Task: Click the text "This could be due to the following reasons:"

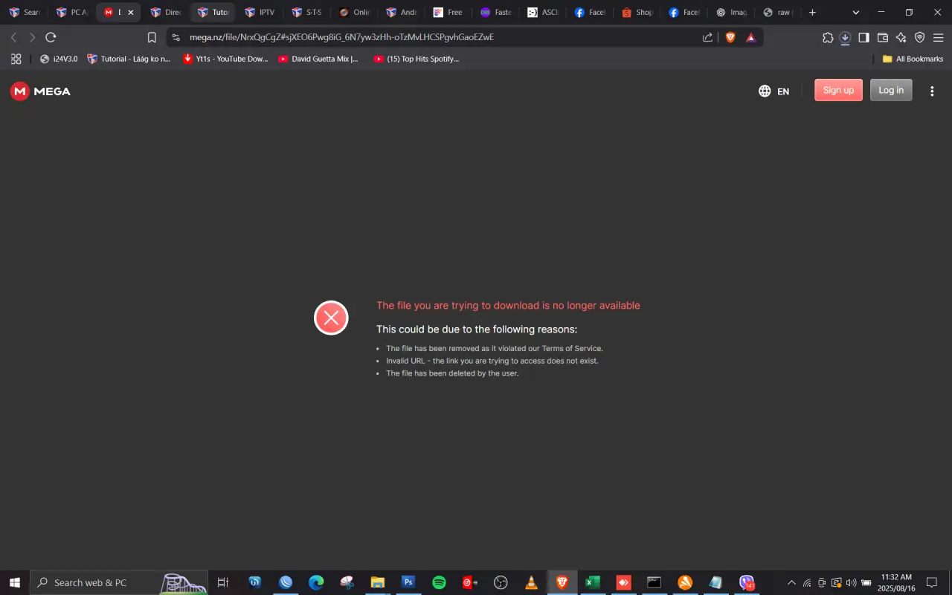Action: coord(477,329)
